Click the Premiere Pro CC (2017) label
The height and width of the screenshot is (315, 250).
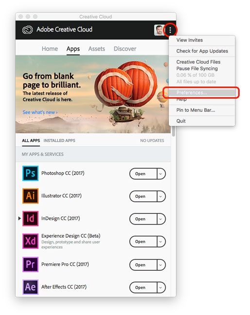pyautogui.click(x=65, y=264)
